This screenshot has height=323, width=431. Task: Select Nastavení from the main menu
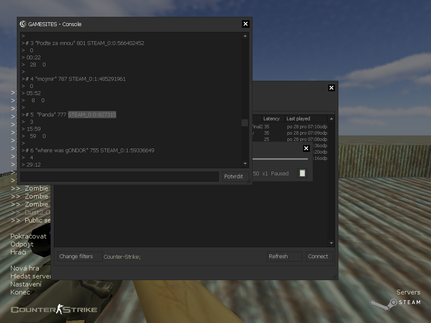pyautogui.click(x=26, y=284)
